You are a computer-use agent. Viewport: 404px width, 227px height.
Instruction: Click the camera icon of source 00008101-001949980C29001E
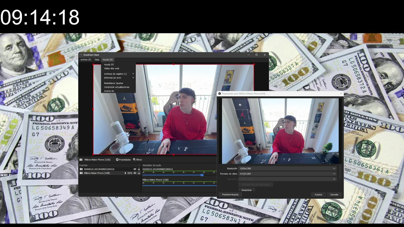[x=81, y=169]
